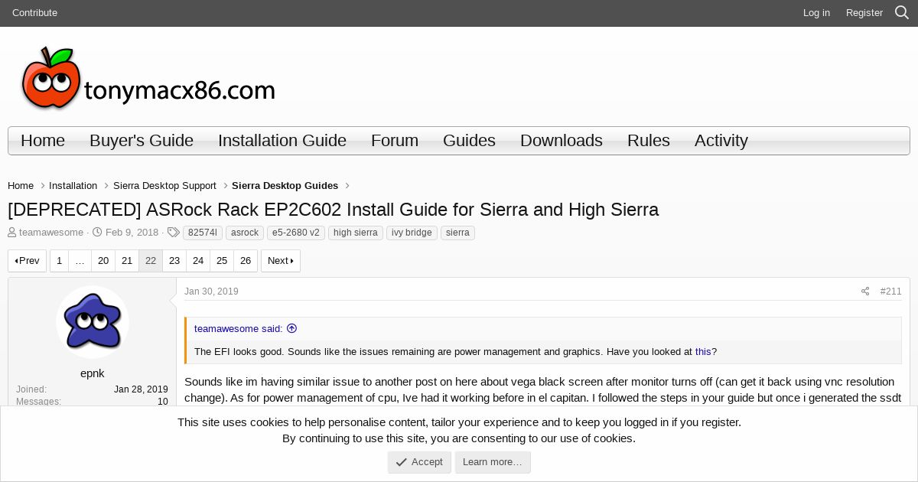Click the Feb 9, 2018 thread date
The image size is (918, 482).
click(x=132, y=233)
